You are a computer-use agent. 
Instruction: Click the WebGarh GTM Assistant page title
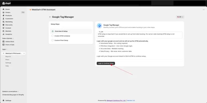point(43,10)
